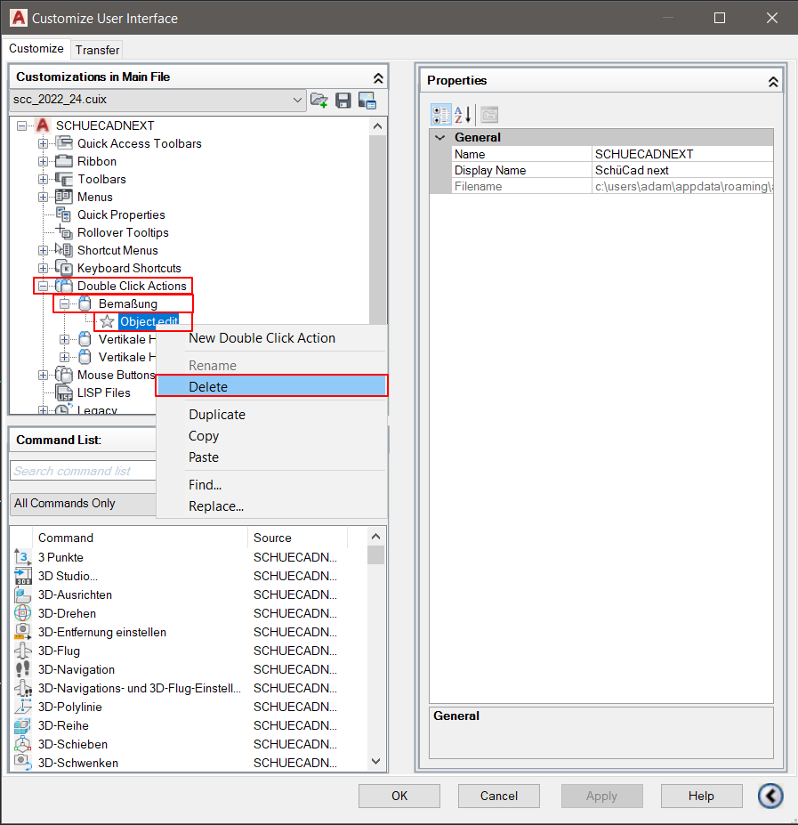Screen dimensions: 798x825
Task: Collapse the Double Click Actions node
Action: [x=43, y=286]
